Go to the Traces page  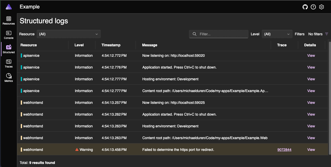(x=9, y=63)
